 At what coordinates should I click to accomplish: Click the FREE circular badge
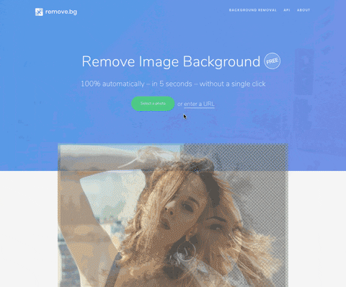pos(272,61)
